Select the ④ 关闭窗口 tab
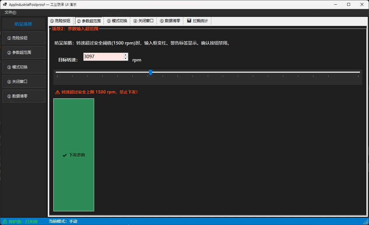This screenshot has height=225, width=369. pos(143,21)
